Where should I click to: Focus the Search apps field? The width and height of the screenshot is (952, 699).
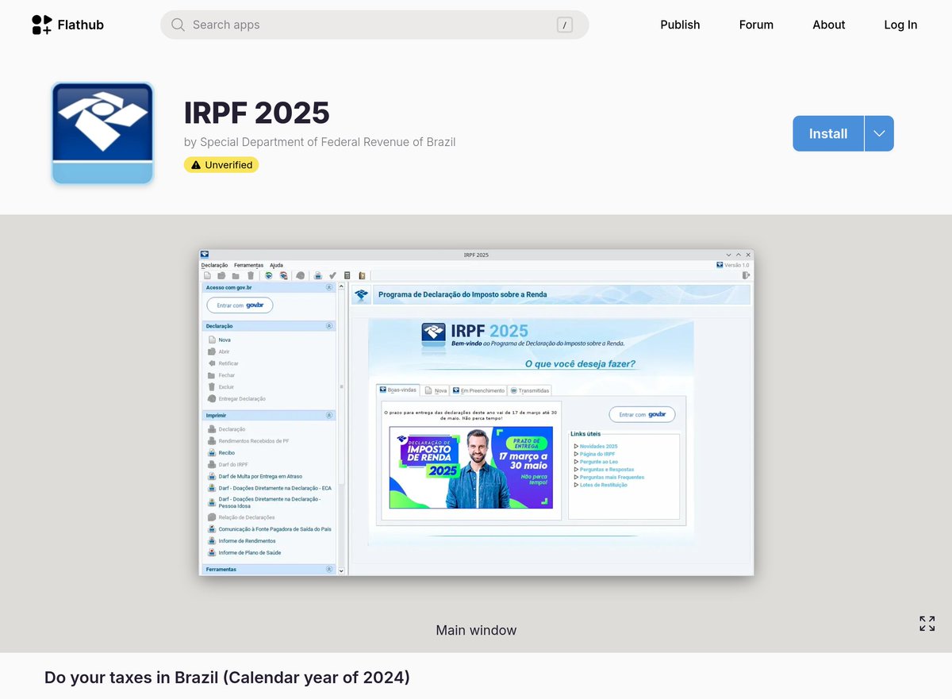pyautogui.click(x=374, y=25)
